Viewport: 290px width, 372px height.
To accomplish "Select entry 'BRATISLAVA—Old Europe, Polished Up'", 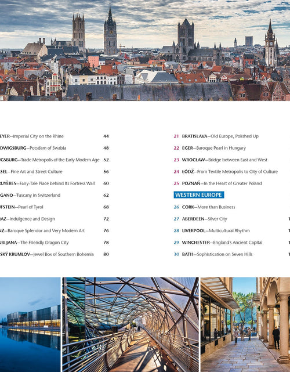I will [220, 136].
